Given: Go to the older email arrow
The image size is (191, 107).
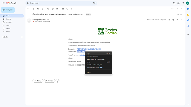Looking at the screenshot, I should pos(181,9).
